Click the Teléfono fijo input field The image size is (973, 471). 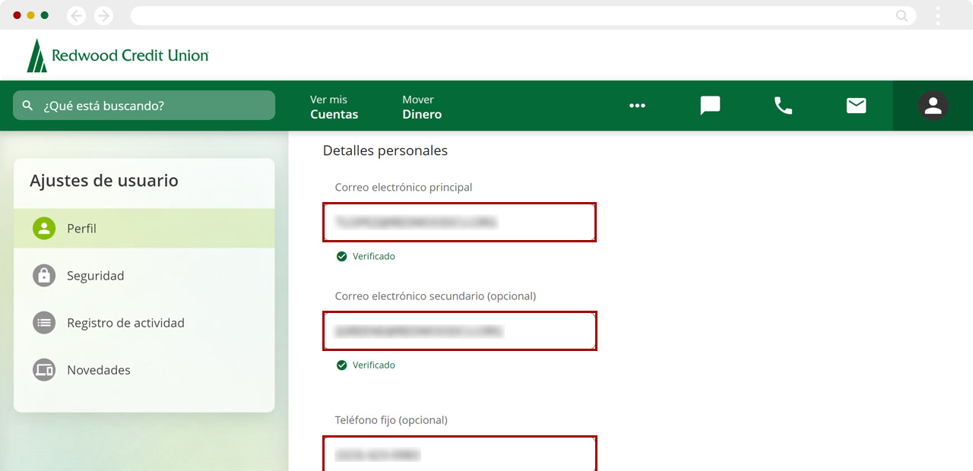coord(459,454)
